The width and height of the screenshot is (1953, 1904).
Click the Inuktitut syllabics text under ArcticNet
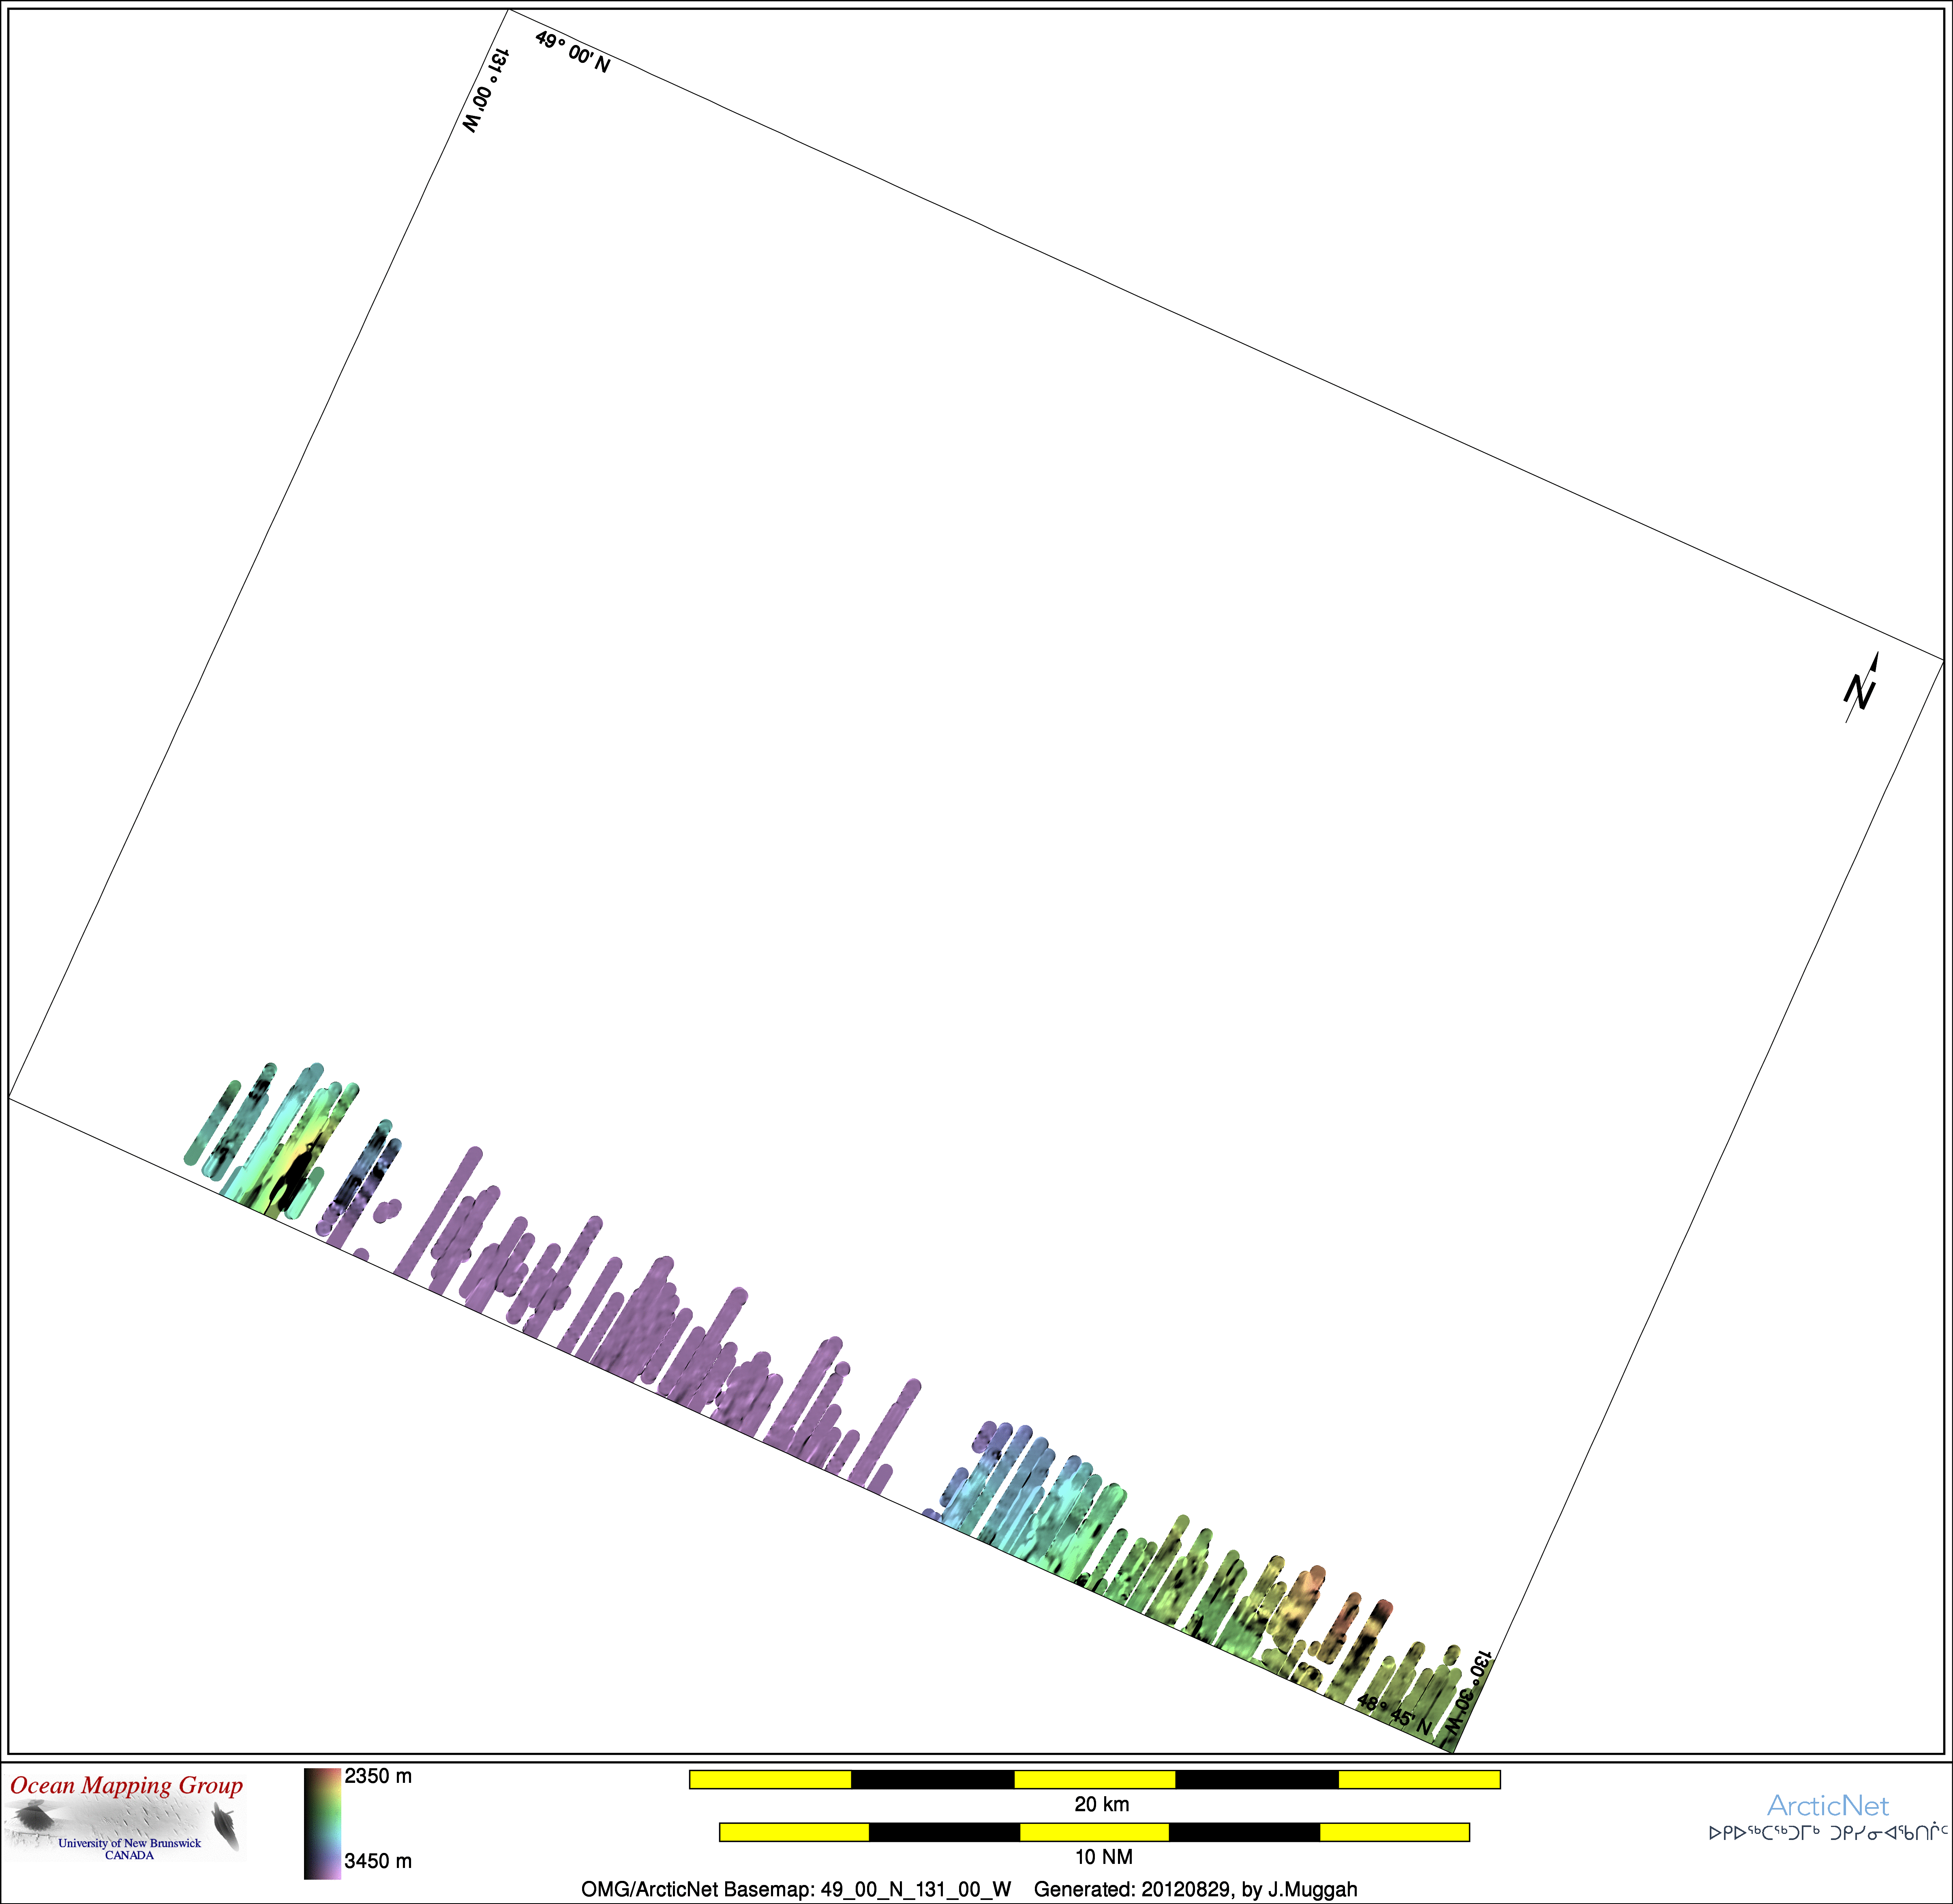[x=1828, y=1833]
